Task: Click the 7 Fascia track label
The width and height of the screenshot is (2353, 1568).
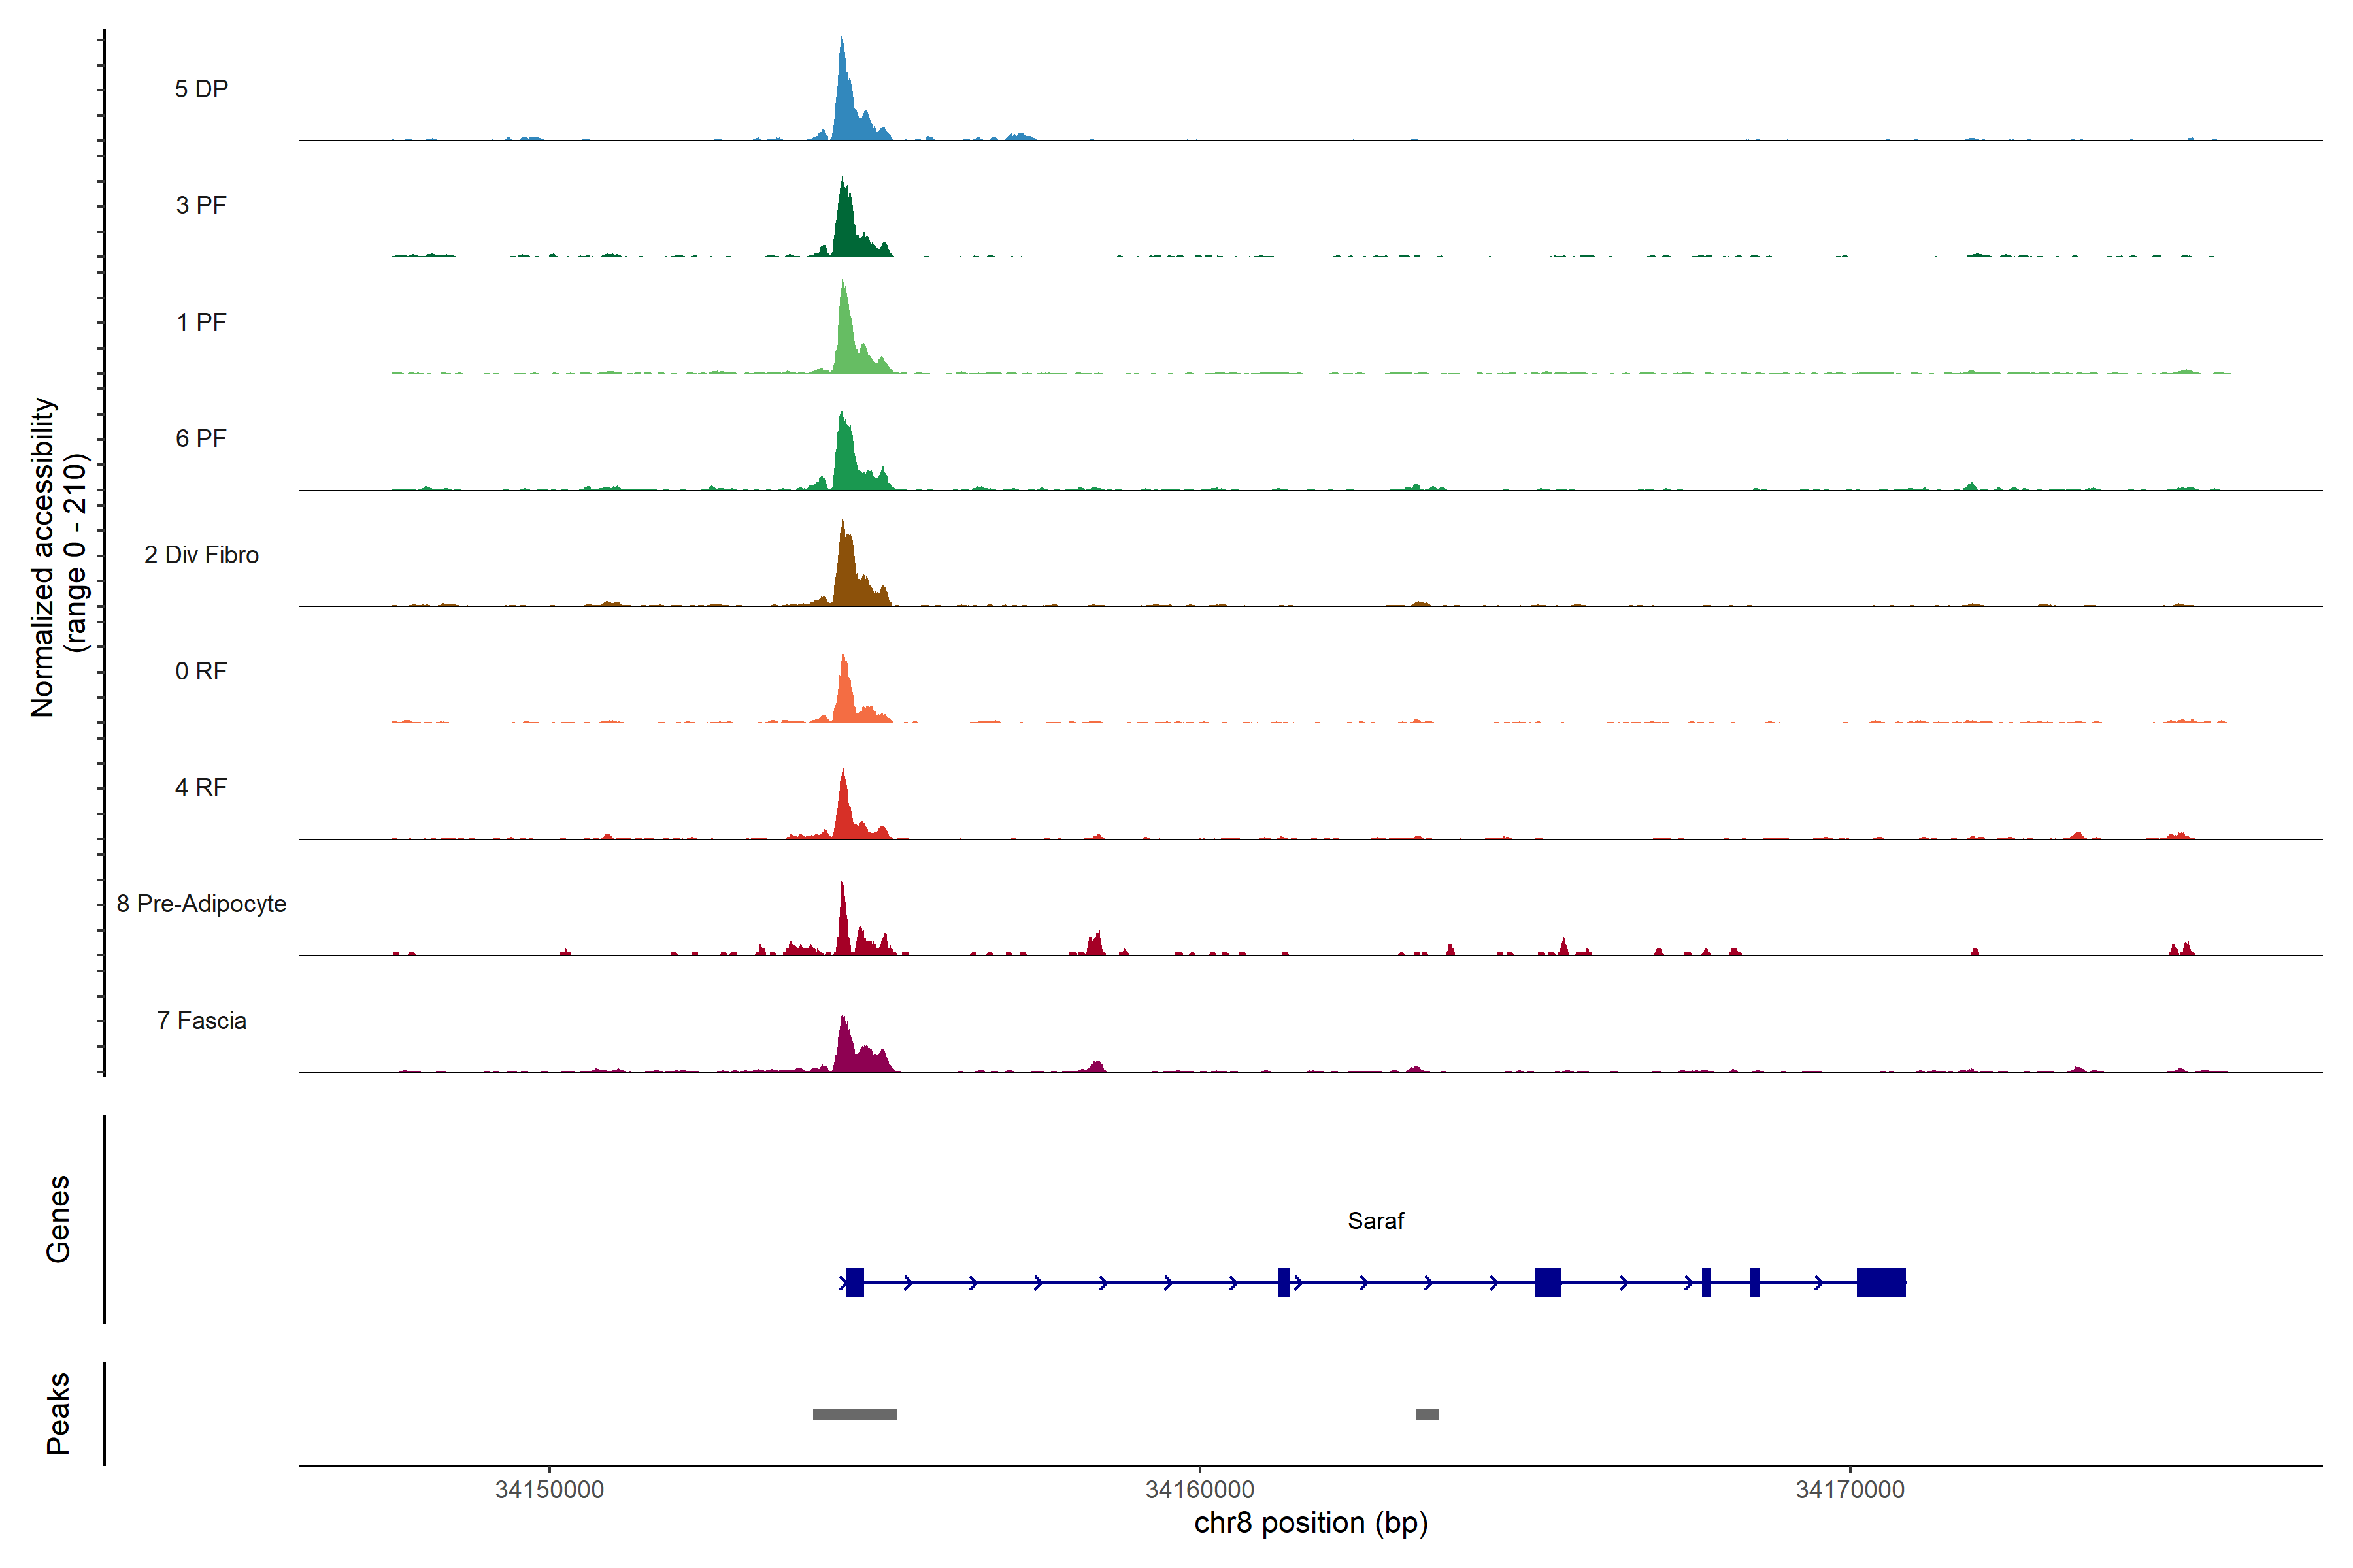Action: click(201, 1021)
